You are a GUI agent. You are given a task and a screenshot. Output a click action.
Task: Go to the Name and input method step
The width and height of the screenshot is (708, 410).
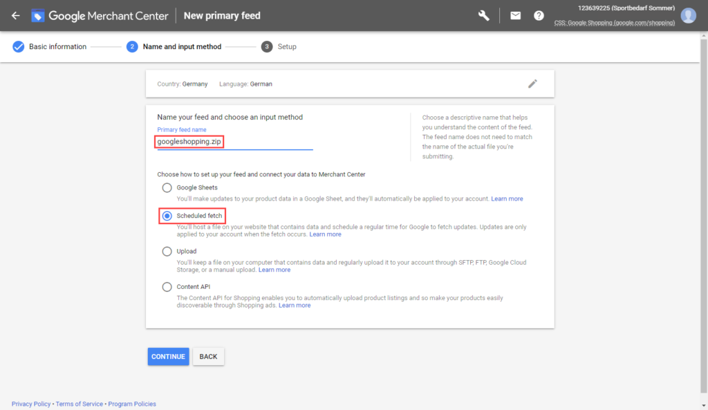[x=181, y=47]
